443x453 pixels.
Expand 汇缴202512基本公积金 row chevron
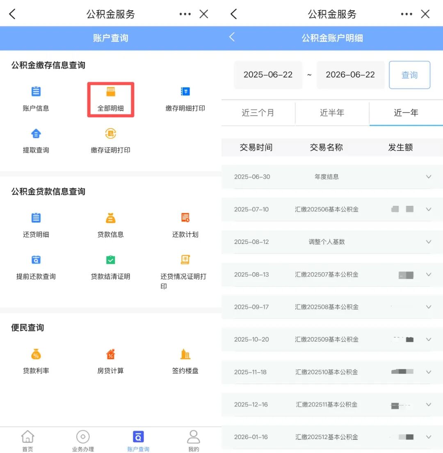point(429,437)
